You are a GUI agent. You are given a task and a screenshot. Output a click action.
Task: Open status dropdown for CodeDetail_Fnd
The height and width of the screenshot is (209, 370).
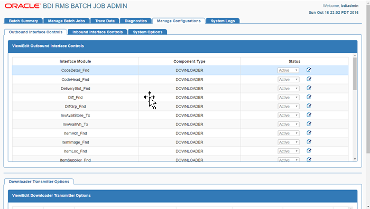289,70
